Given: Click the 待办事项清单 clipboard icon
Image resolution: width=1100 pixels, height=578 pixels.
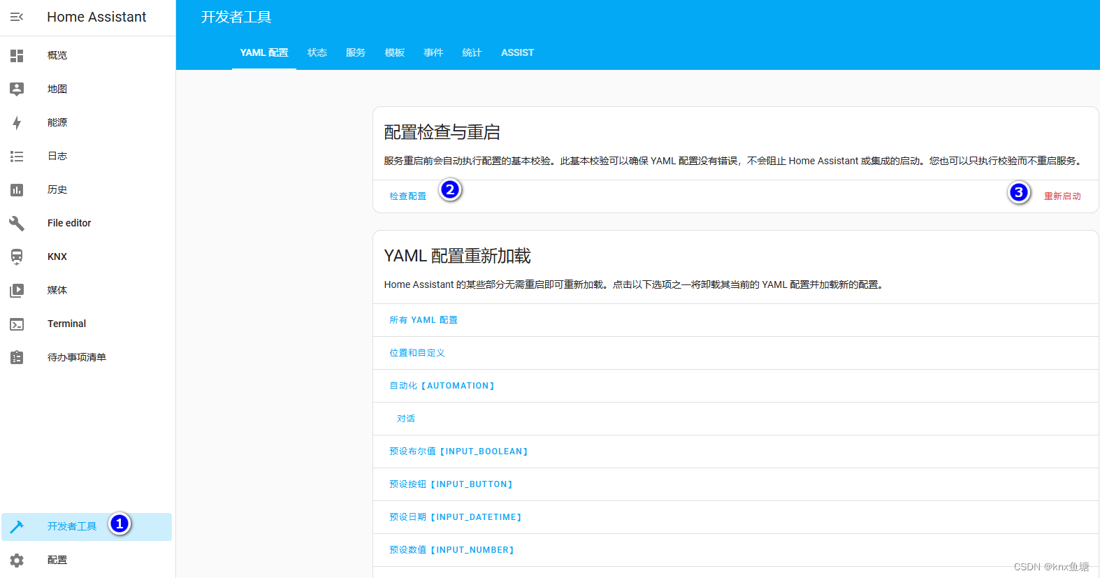Looking at the screenshot, I should point(17,357).
